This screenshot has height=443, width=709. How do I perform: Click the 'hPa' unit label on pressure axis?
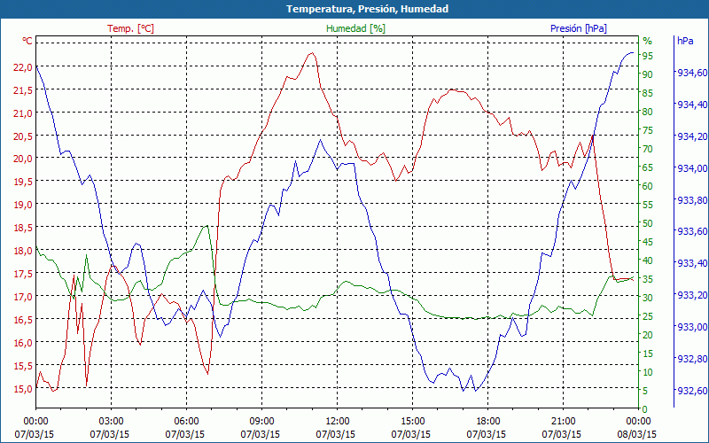pos(685,41)
